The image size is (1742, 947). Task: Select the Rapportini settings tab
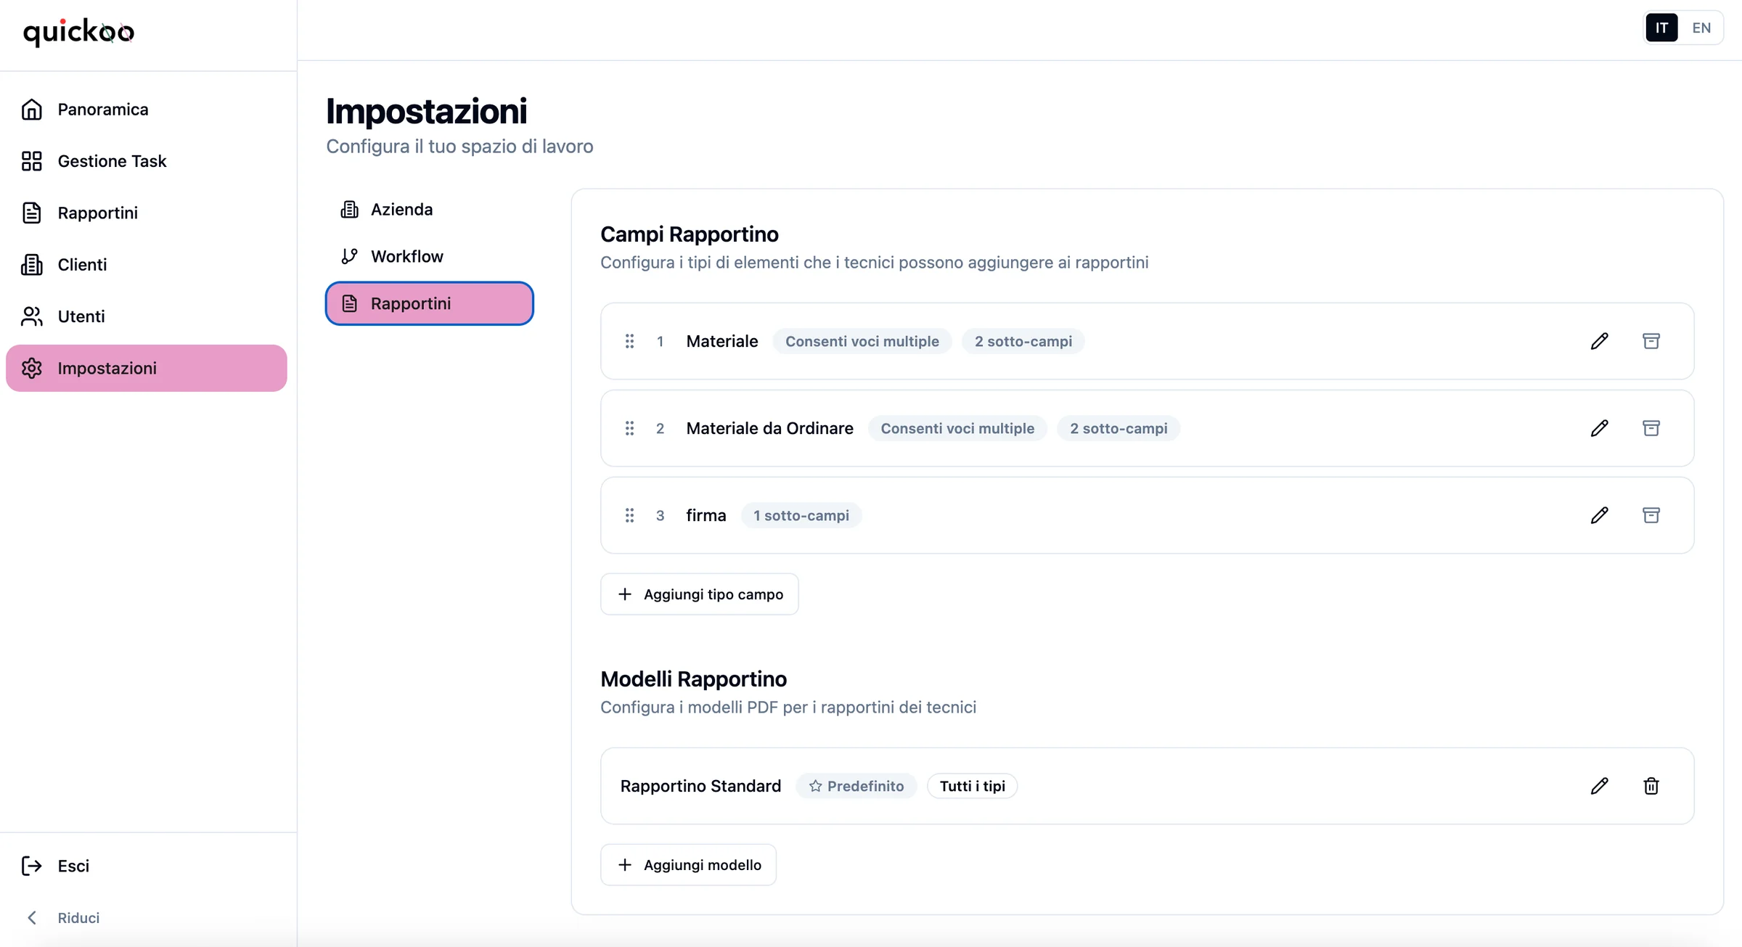coord(430,303)
